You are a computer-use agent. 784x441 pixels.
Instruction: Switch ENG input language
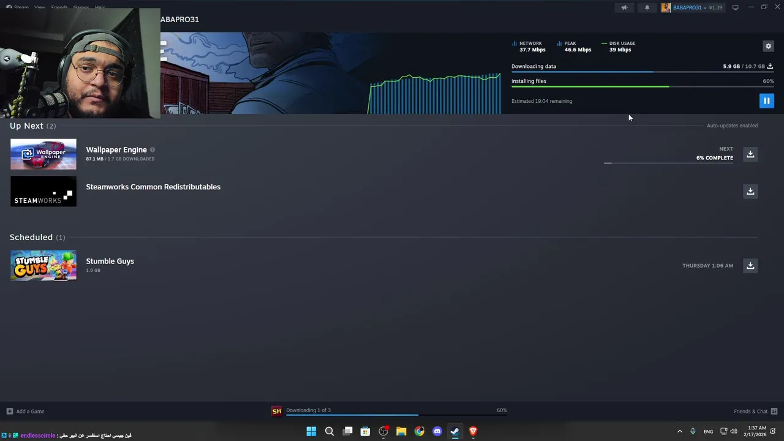click(708, 432)
